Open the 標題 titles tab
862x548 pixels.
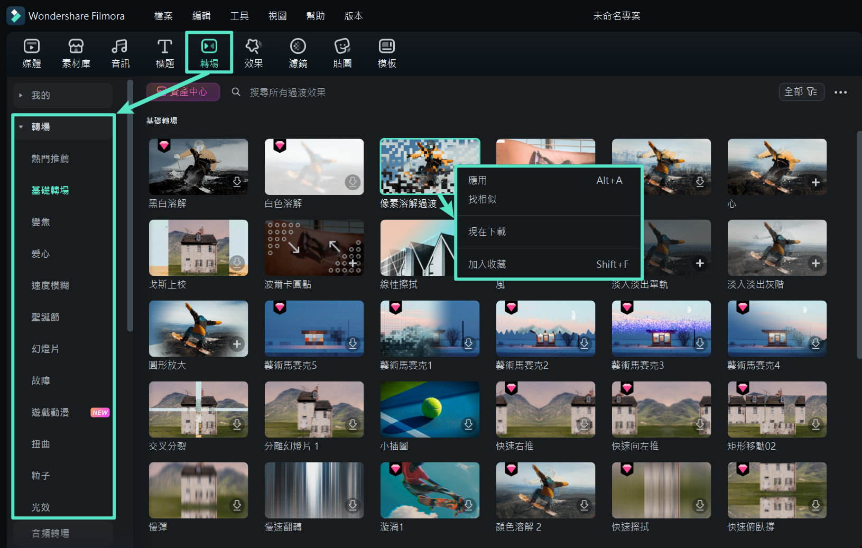pyautogui.click(x=165, y=53)
